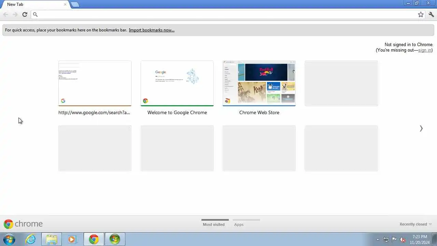
Task: Click the sign in link
Action: pyautogui.click(x=424, y=50)
